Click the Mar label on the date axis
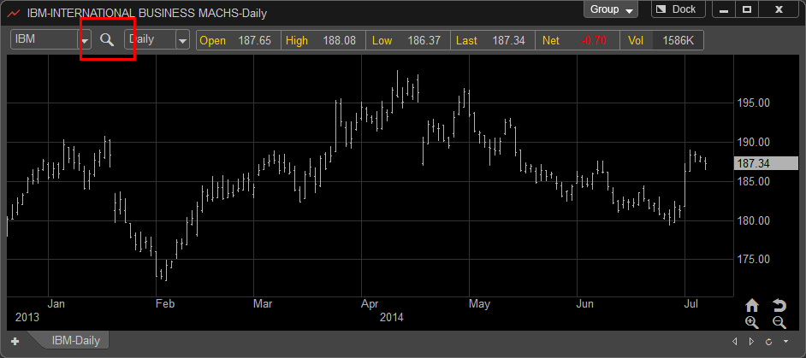 click(x=263, y=304)
